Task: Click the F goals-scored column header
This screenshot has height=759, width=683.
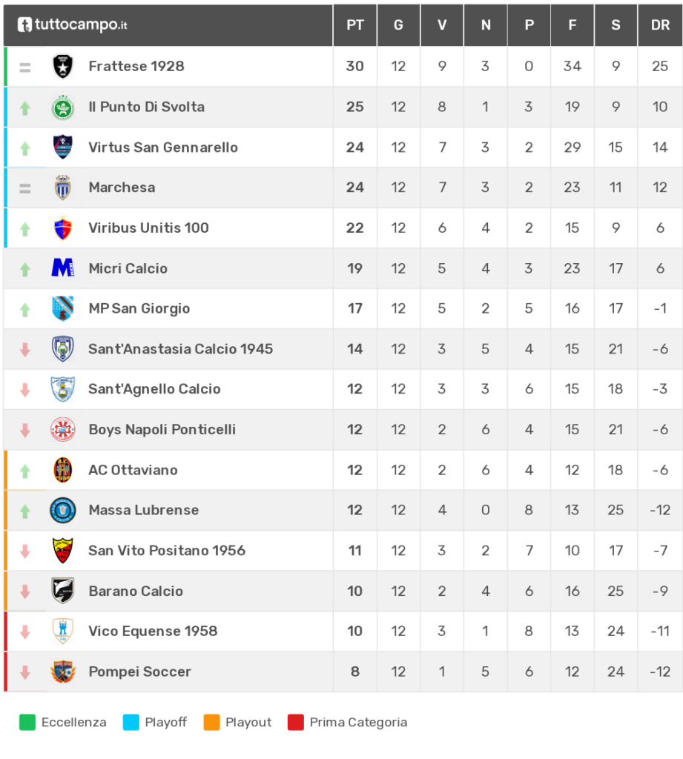Action: [572, 25]
